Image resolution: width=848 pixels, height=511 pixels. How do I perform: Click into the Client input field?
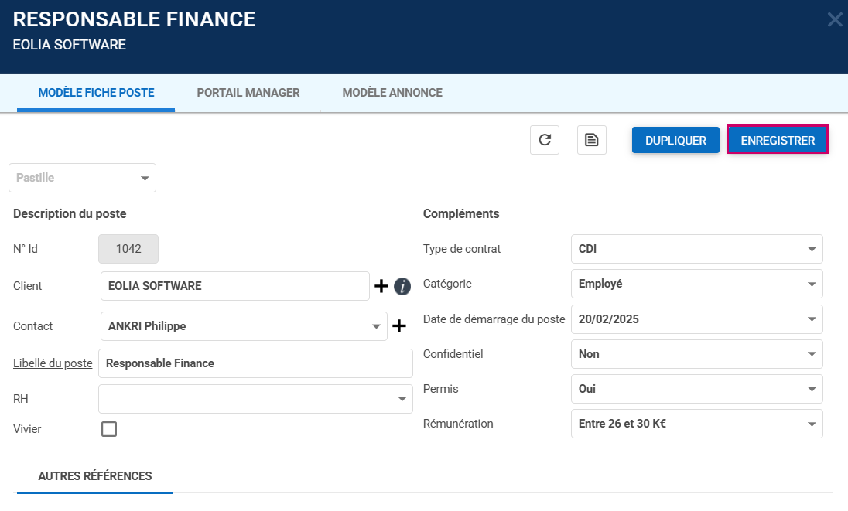235,286
